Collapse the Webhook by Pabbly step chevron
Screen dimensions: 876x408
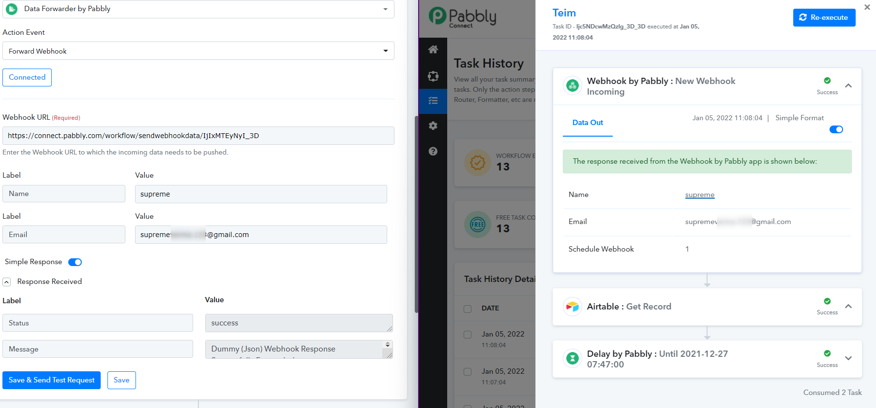pos(848,85)
